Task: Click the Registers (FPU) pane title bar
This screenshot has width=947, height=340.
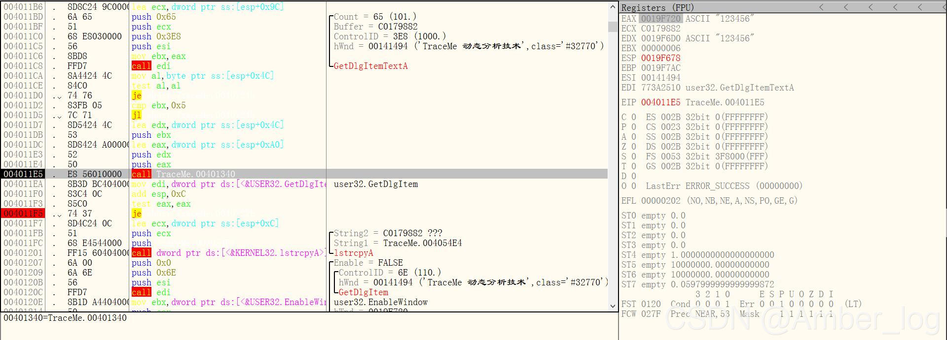Action: [x=783, y=7]
